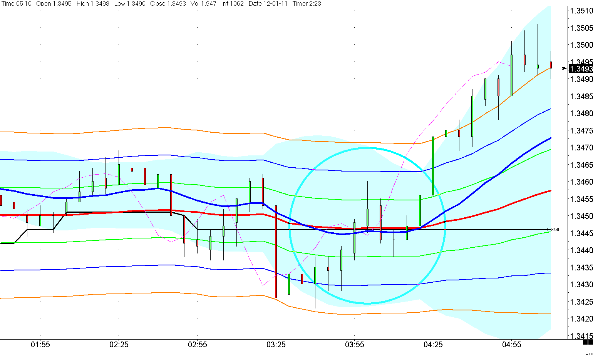Click the 1.3475 price axis label
This screenshot has width=593, height=355.
pyautogui.click(x=581, y=130)
